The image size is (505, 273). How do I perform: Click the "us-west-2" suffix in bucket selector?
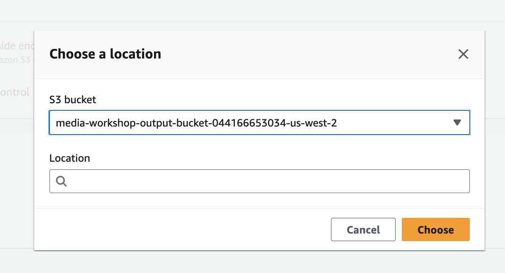322,123
